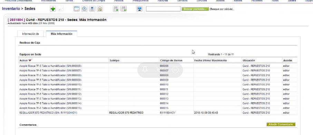The height and width of the screenshot is (135, 313).
Task: Click barcode cell 000013
Action: (164, 99)
